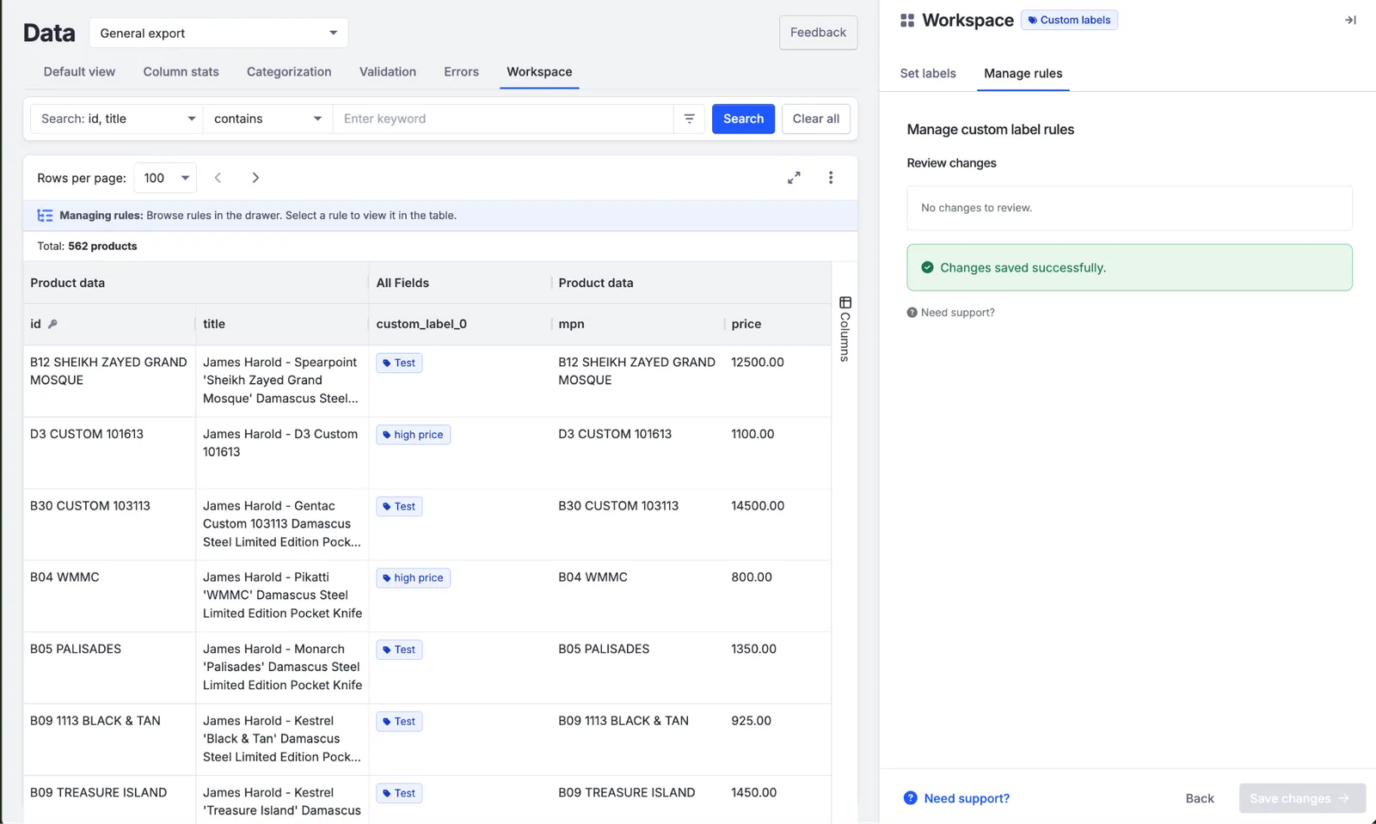Screen dimensions: 1376x824
Task: Click the Clear all button
Action: pos(816,119)
